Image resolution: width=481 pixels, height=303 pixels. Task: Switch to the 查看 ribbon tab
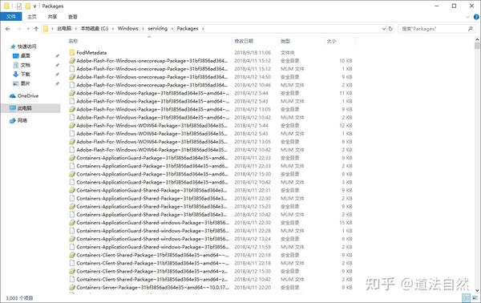(x=73, y=17)
